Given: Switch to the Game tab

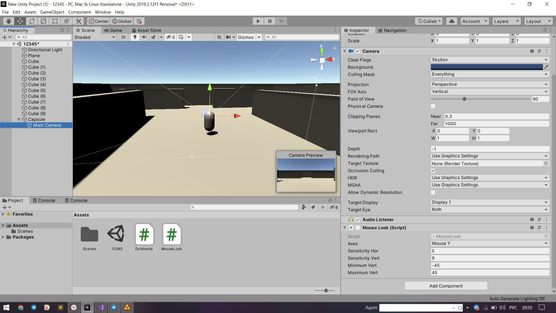Looking at the screenshot, I should (x=113, y=30).
